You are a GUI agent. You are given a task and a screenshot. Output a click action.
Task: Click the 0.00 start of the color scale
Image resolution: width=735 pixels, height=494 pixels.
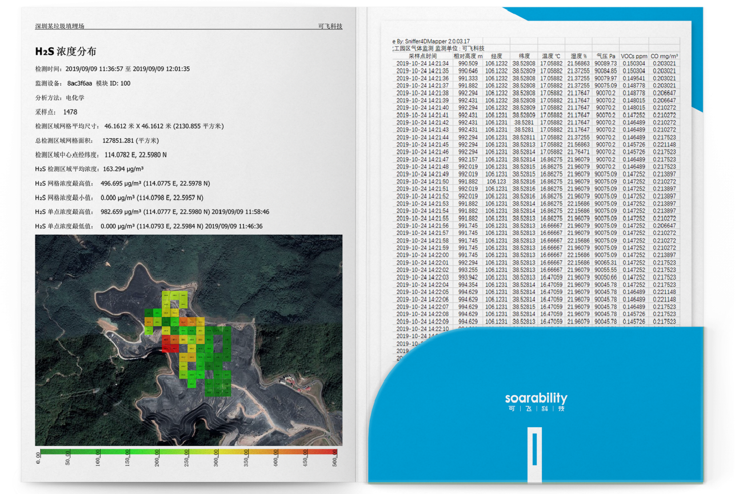click(x=39, y=458)
